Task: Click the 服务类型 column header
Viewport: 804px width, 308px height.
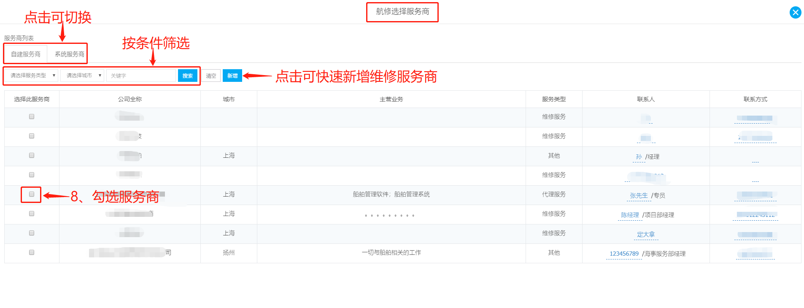Action: click(554, 99)
